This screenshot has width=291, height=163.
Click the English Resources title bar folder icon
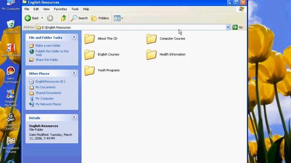click(25, 2)
